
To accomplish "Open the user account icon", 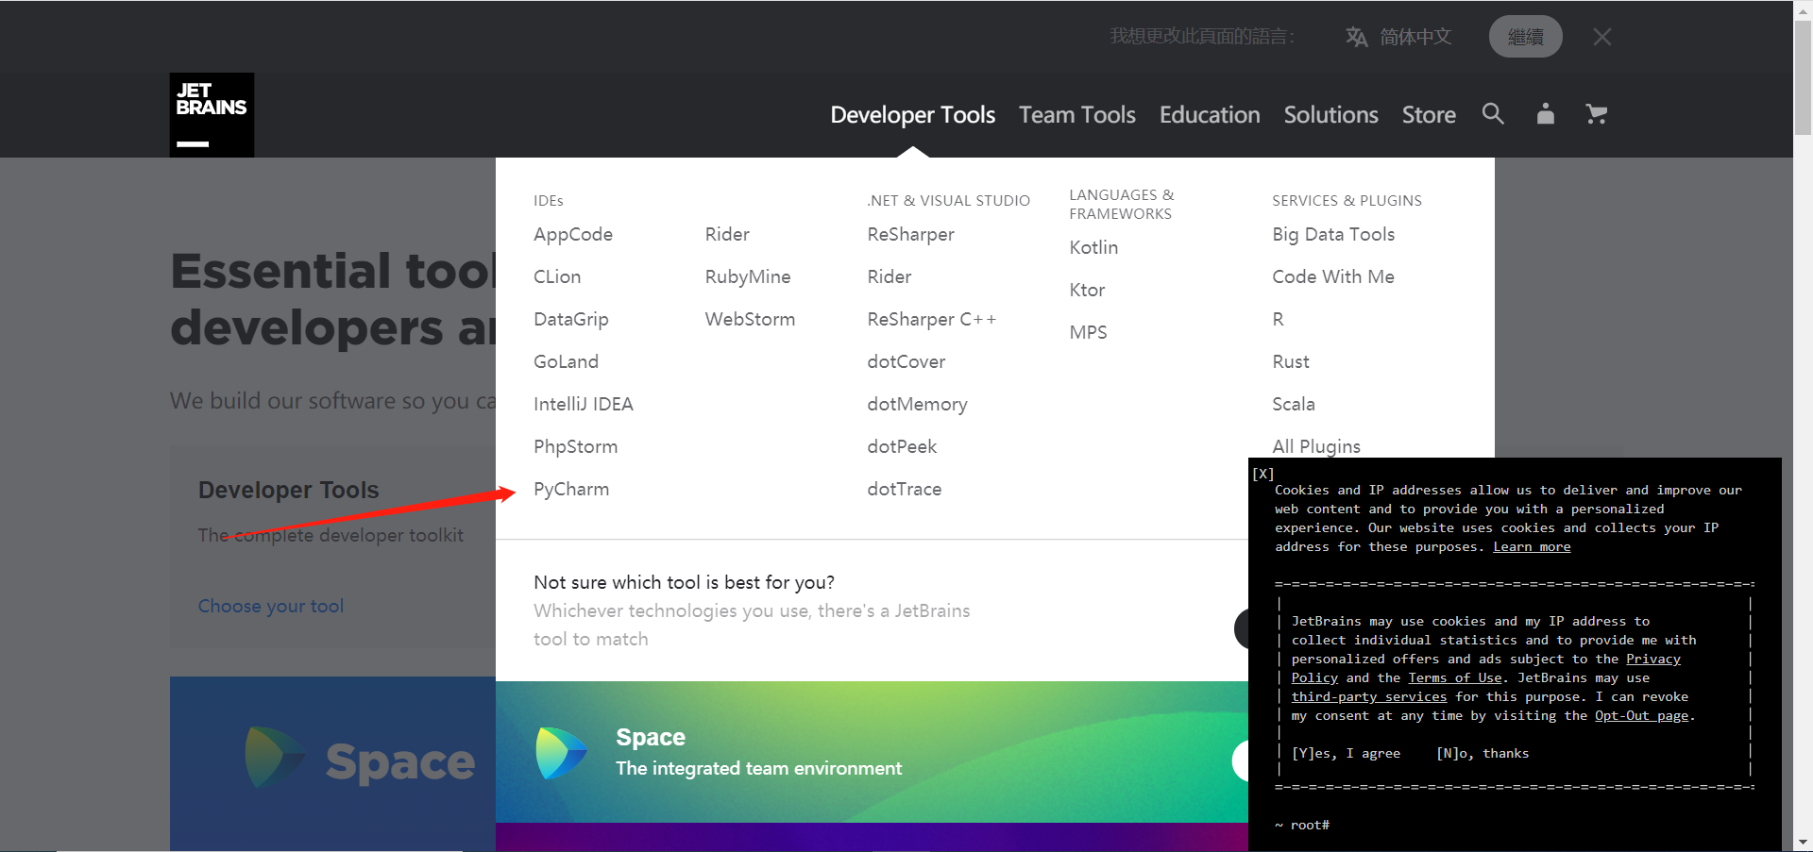I will (1546, 114).
